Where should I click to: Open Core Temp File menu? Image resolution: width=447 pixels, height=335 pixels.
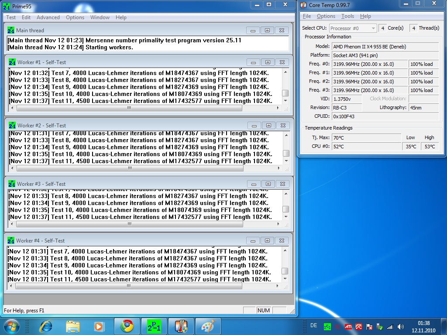coord(307,16)
